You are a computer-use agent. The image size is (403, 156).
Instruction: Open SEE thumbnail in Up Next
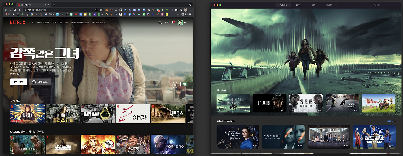[x=306, y=103]
